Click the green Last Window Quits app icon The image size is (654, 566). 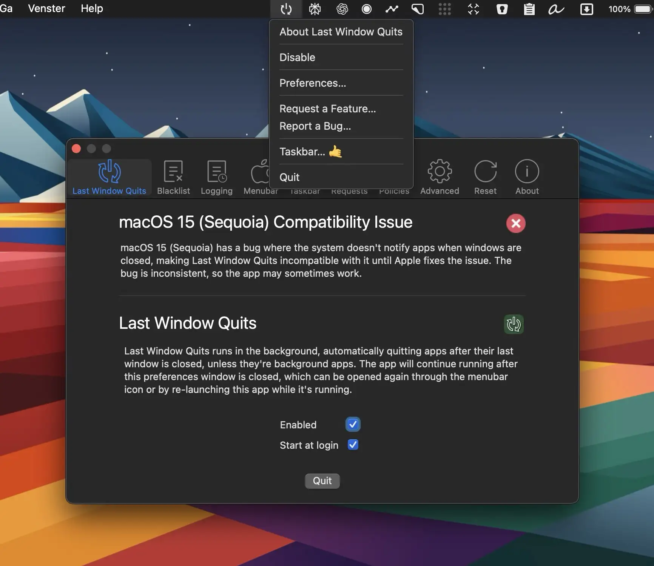514,324
